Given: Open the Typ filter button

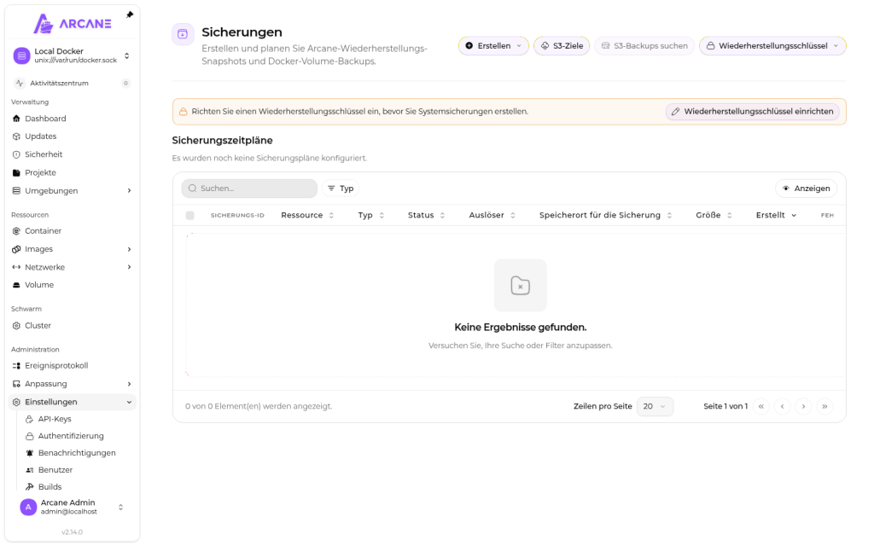Looking at the screenshot, I should pos(341,189).
